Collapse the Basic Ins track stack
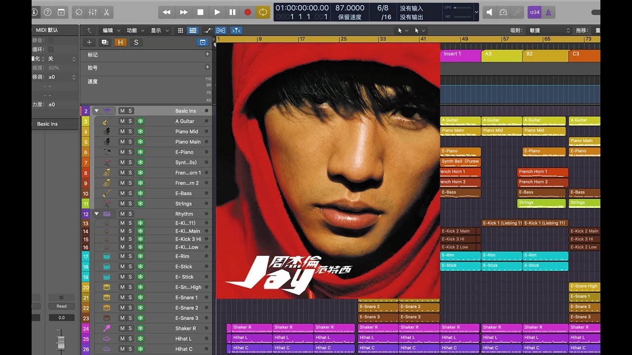Viewport: 632px width, 355px height. pyautogui.click(x=97, y=111)
